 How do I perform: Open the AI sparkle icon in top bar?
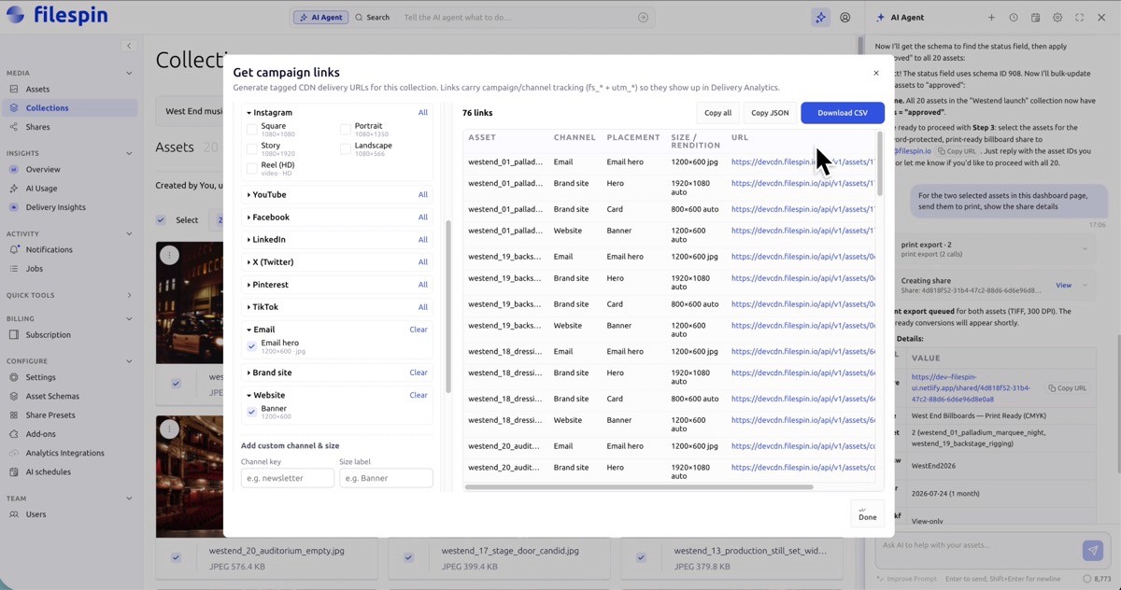click(x=820, y=18)
